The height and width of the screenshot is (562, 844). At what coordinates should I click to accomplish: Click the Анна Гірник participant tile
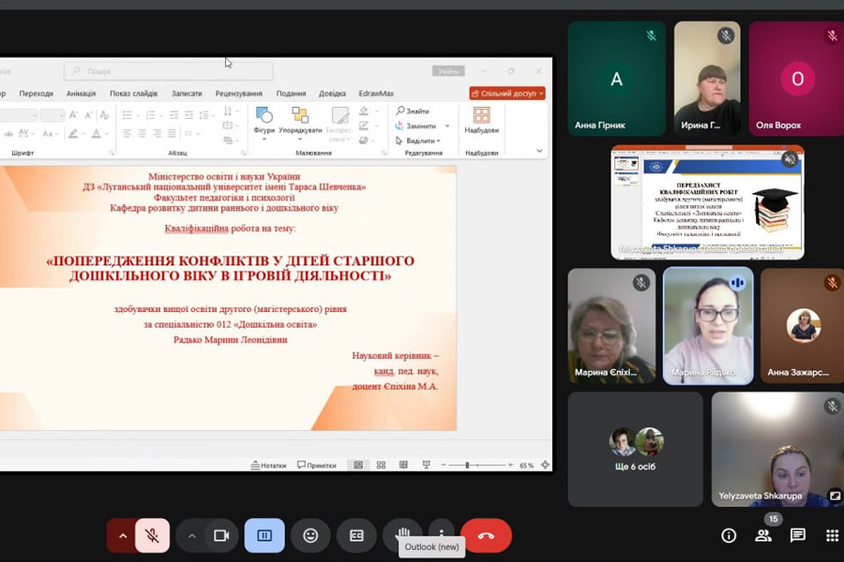click(x=616, y=79)
